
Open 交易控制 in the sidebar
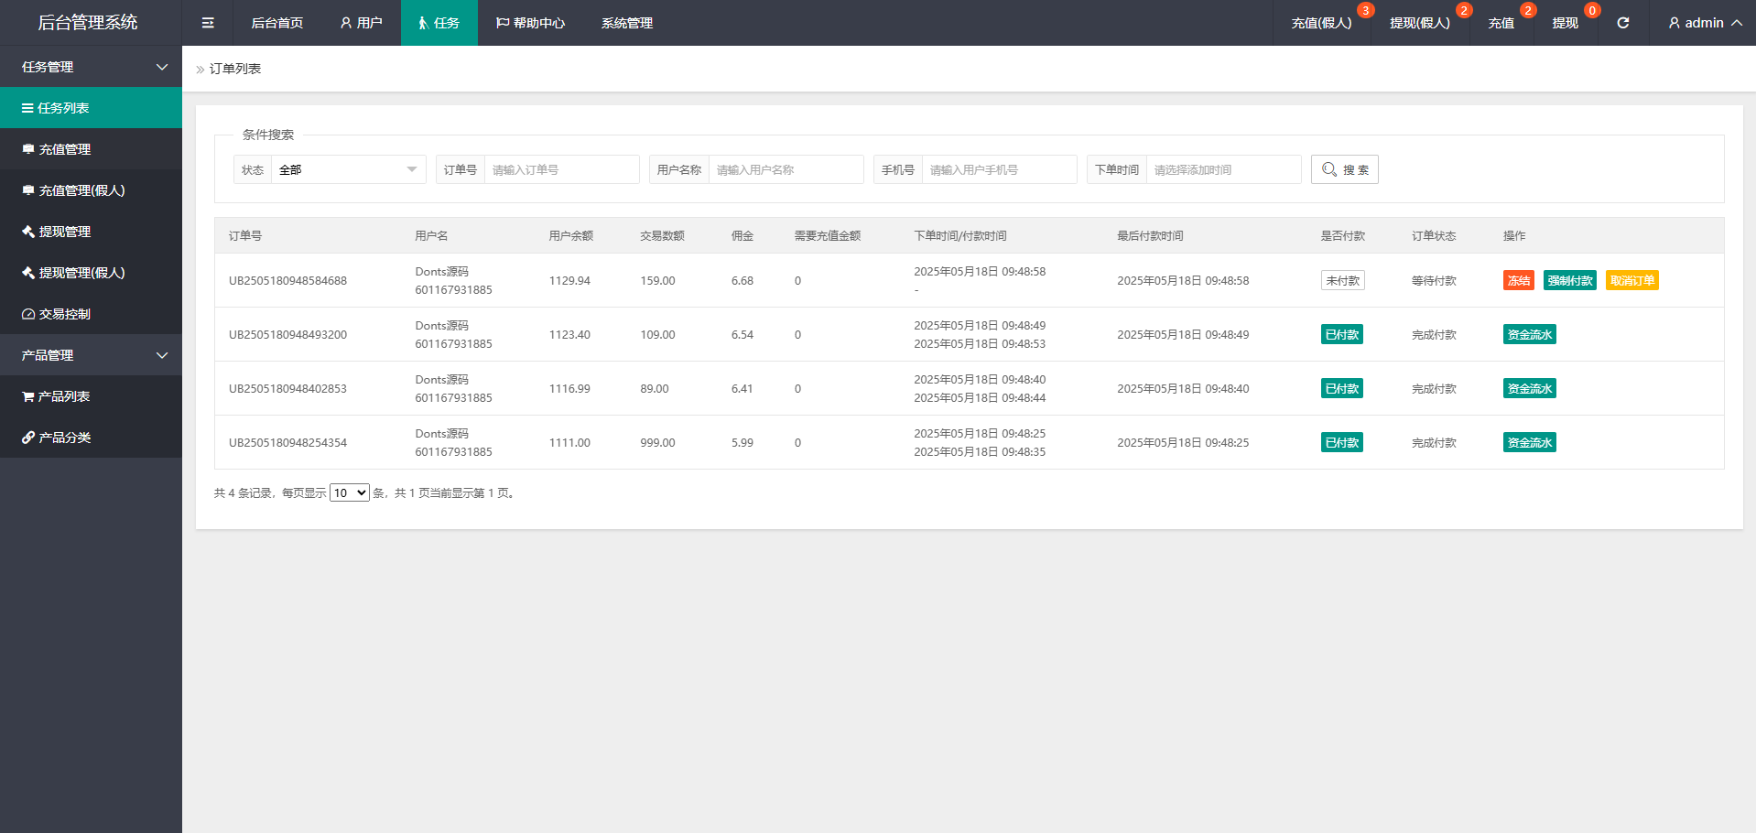(x=64, y=314)
